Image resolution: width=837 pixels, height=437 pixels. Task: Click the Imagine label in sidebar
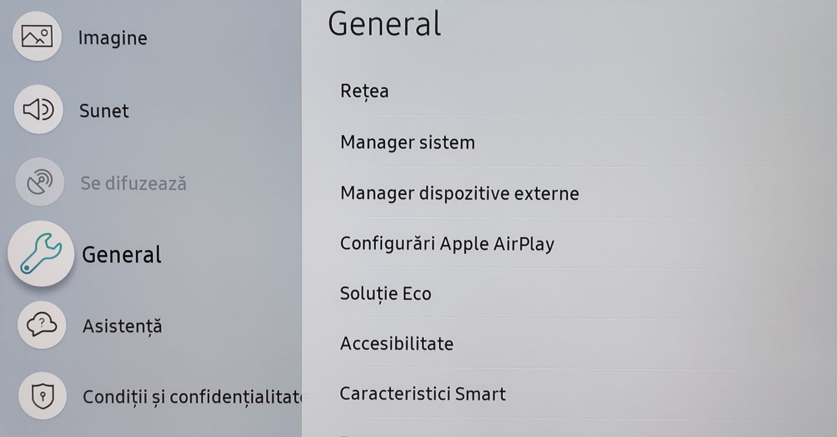tap(112, 38)
